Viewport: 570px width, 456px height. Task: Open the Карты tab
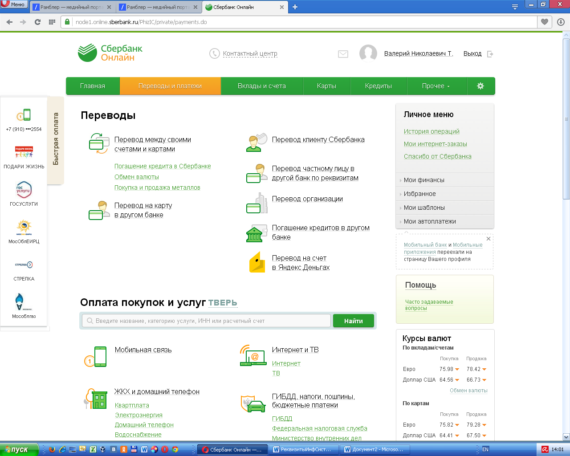pos(326,86)
